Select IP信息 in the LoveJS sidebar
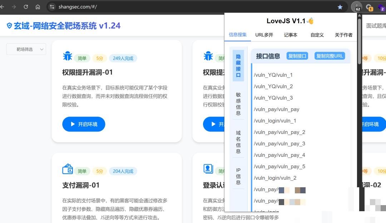Viewport: 386px width, 223px height. pyautogui.click(x=238, y=176)
